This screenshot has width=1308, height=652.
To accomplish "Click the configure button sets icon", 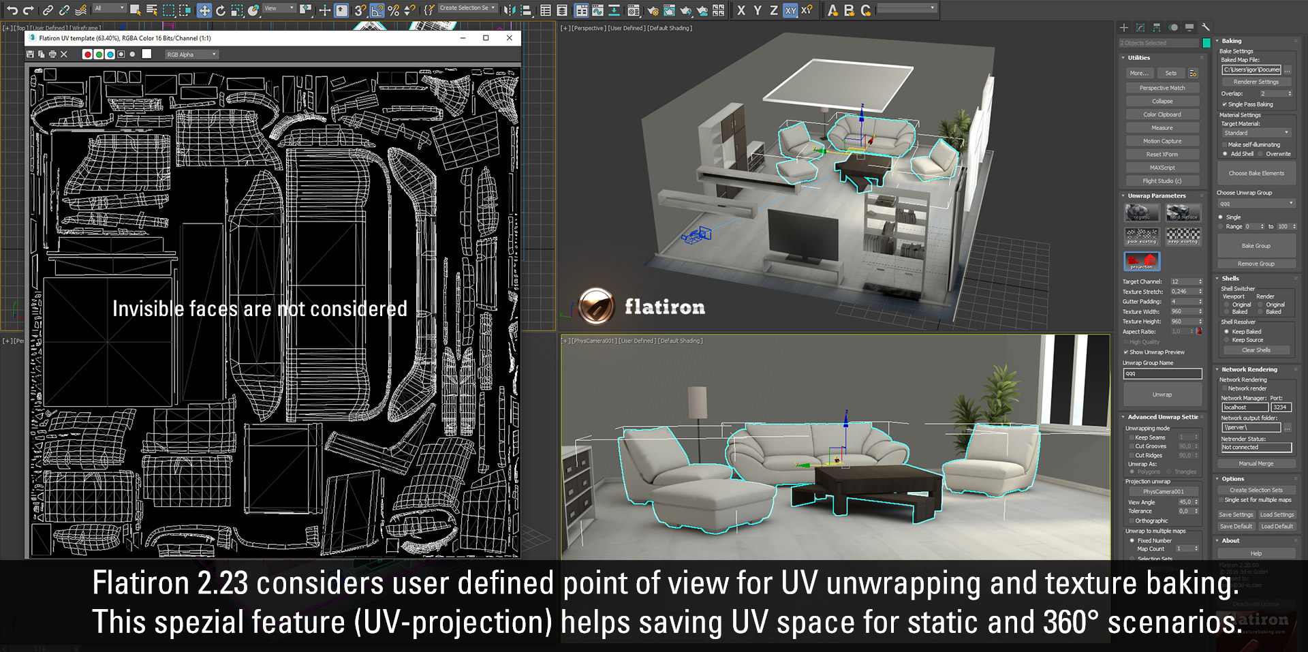I will pyautogui.click(x=1193, y=73).
